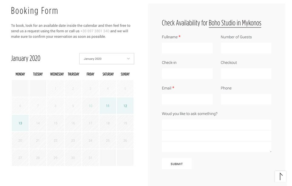Screen dimensions: 292x186
Task: Select January 11 in the calendar
Action: click(108, 106)
